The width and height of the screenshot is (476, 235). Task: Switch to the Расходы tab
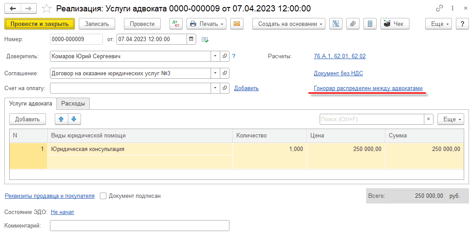[73, 103]
